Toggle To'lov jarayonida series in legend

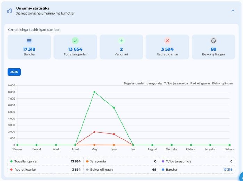[176, 83]
